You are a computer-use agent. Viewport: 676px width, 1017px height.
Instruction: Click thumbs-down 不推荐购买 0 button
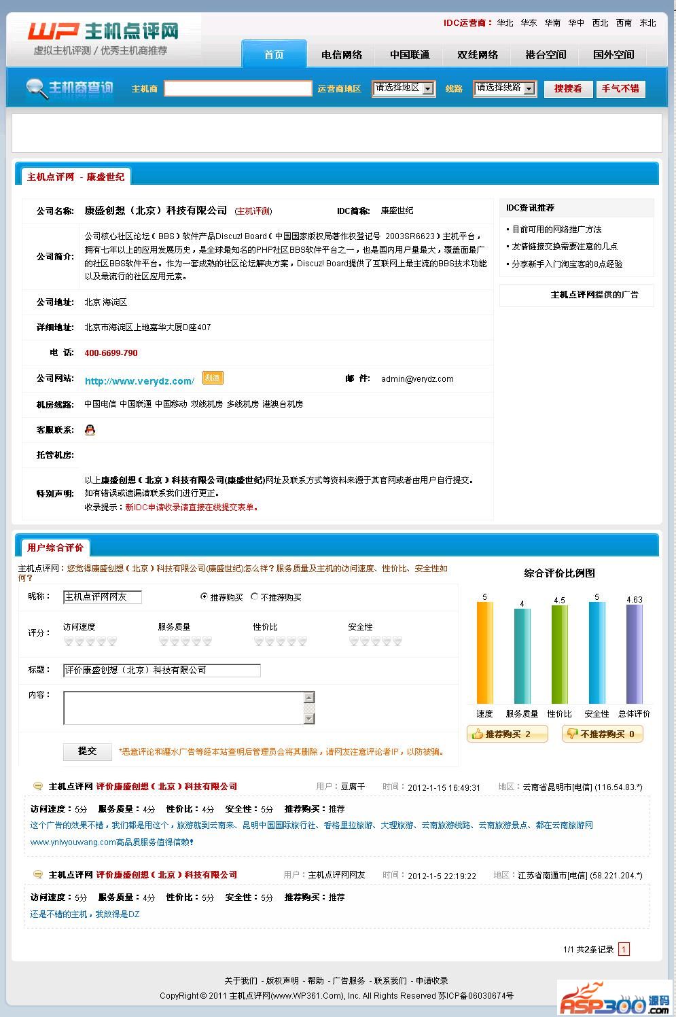point(603,734)
